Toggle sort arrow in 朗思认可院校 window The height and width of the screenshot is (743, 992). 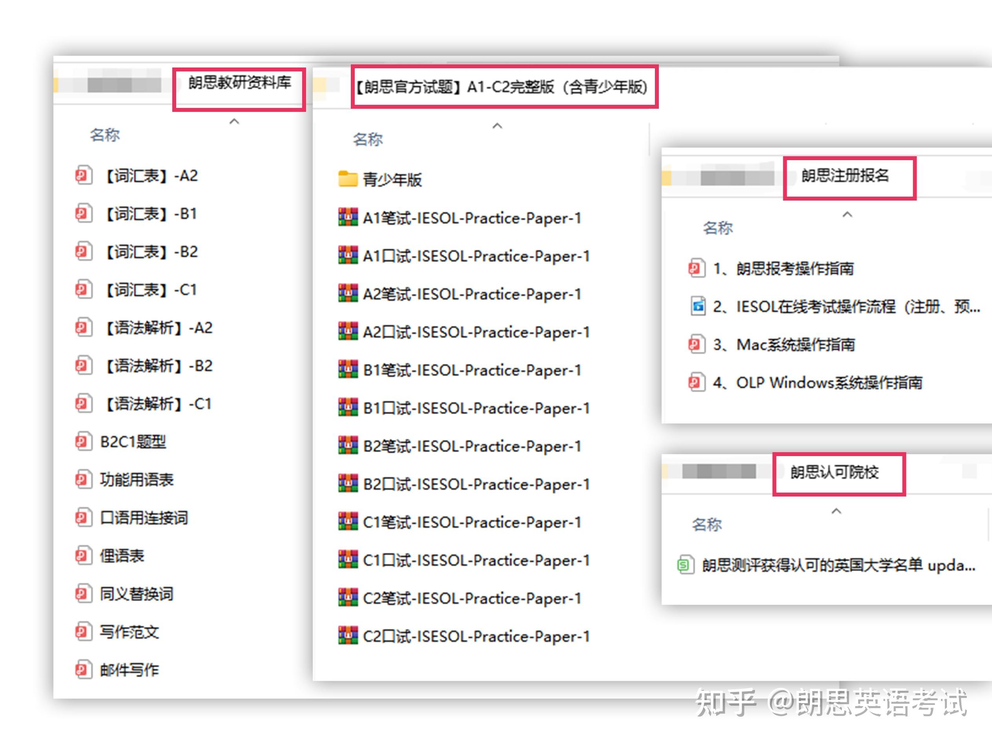(836, 511)
